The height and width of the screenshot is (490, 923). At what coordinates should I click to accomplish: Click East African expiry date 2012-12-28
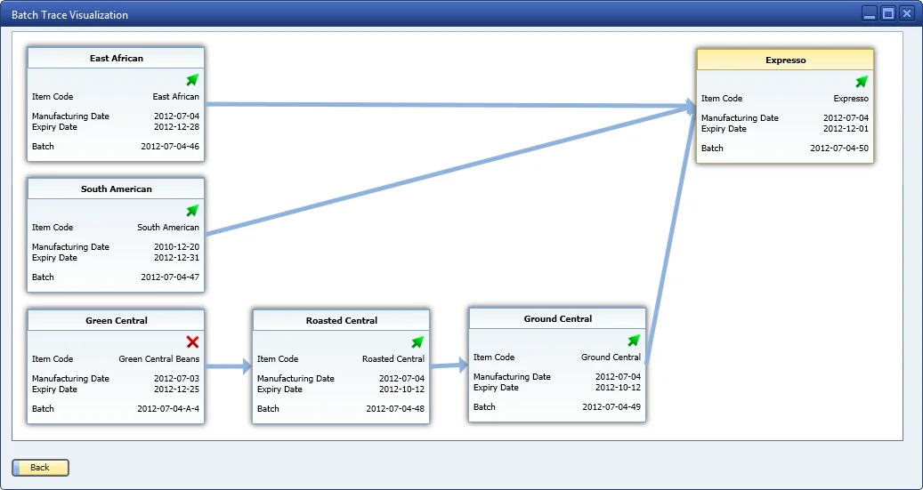pyautogui.click(x=176, y=127)
